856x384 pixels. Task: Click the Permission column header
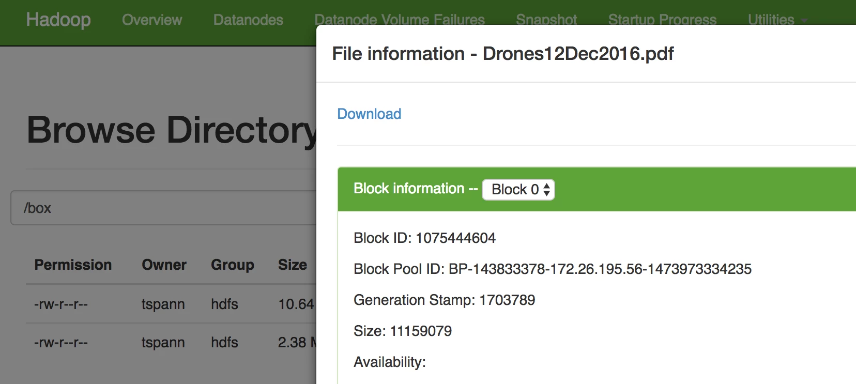point(73,265)
